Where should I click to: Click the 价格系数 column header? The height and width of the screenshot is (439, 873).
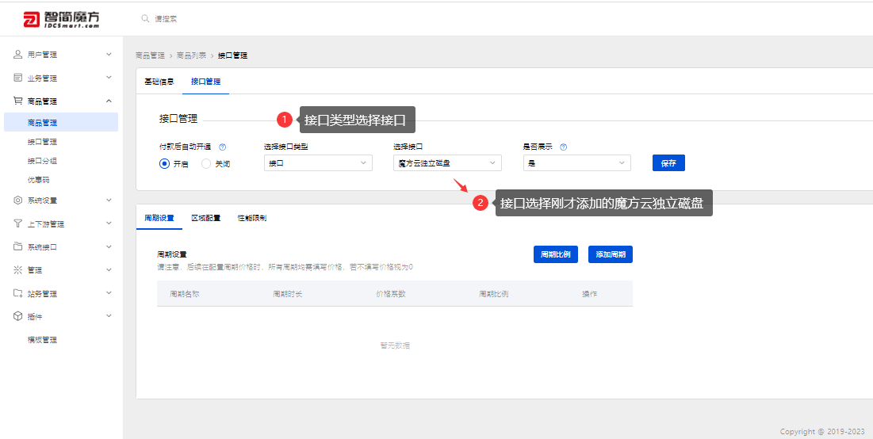[391, 294]
